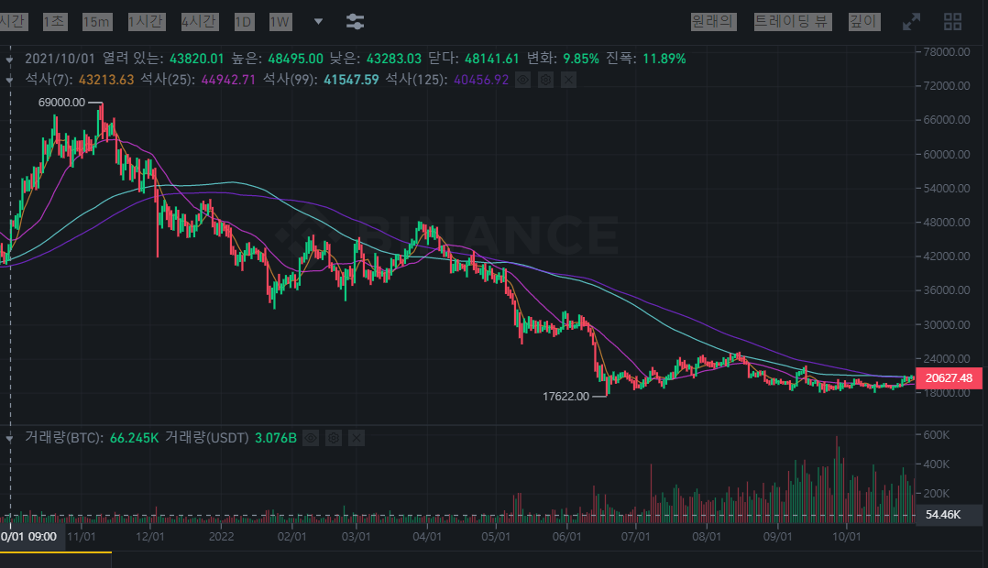Select the 1시간 interval

coord(147,22)
